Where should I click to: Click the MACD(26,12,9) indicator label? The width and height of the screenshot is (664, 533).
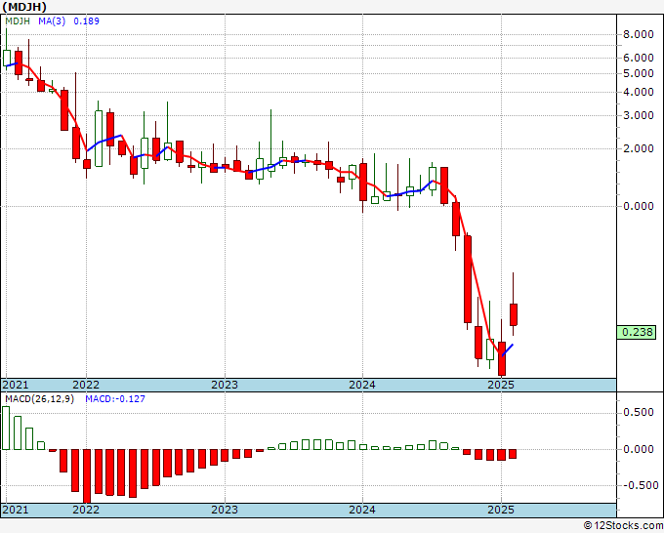pyautogui.click(x=39, y=399)
